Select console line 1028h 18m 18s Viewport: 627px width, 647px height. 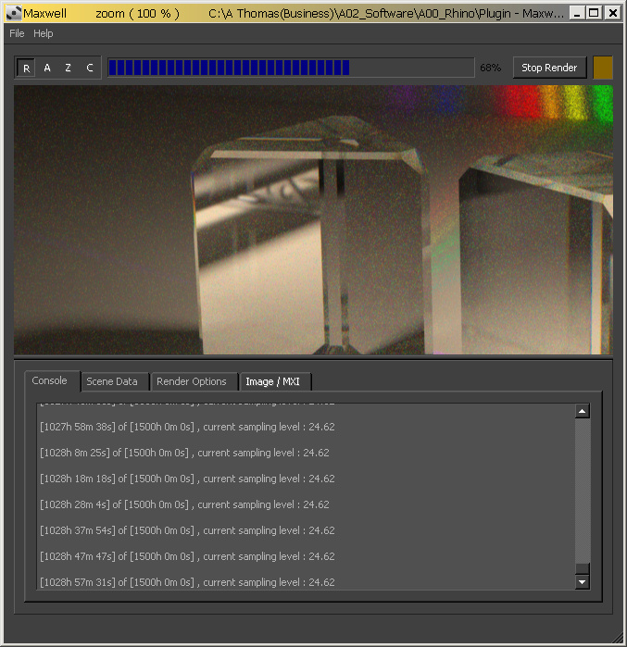187,479
